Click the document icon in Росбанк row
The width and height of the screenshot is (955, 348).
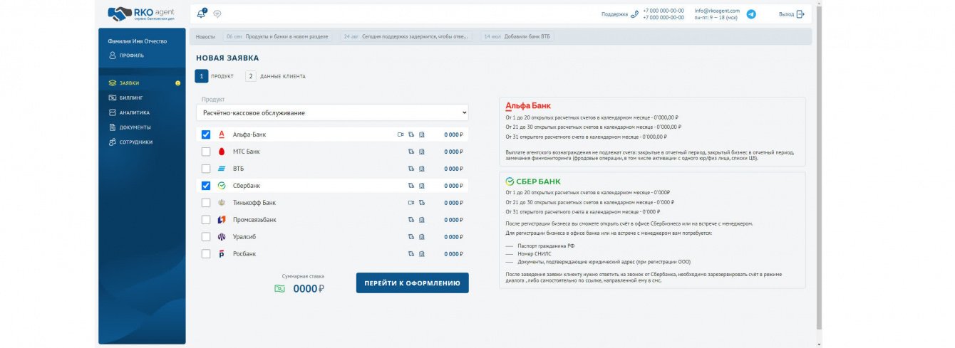coord(421,254)
